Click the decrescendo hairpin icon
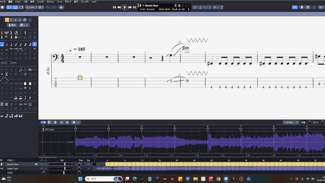The width and height of the screenshot is (325, 183). click(13, 63)
